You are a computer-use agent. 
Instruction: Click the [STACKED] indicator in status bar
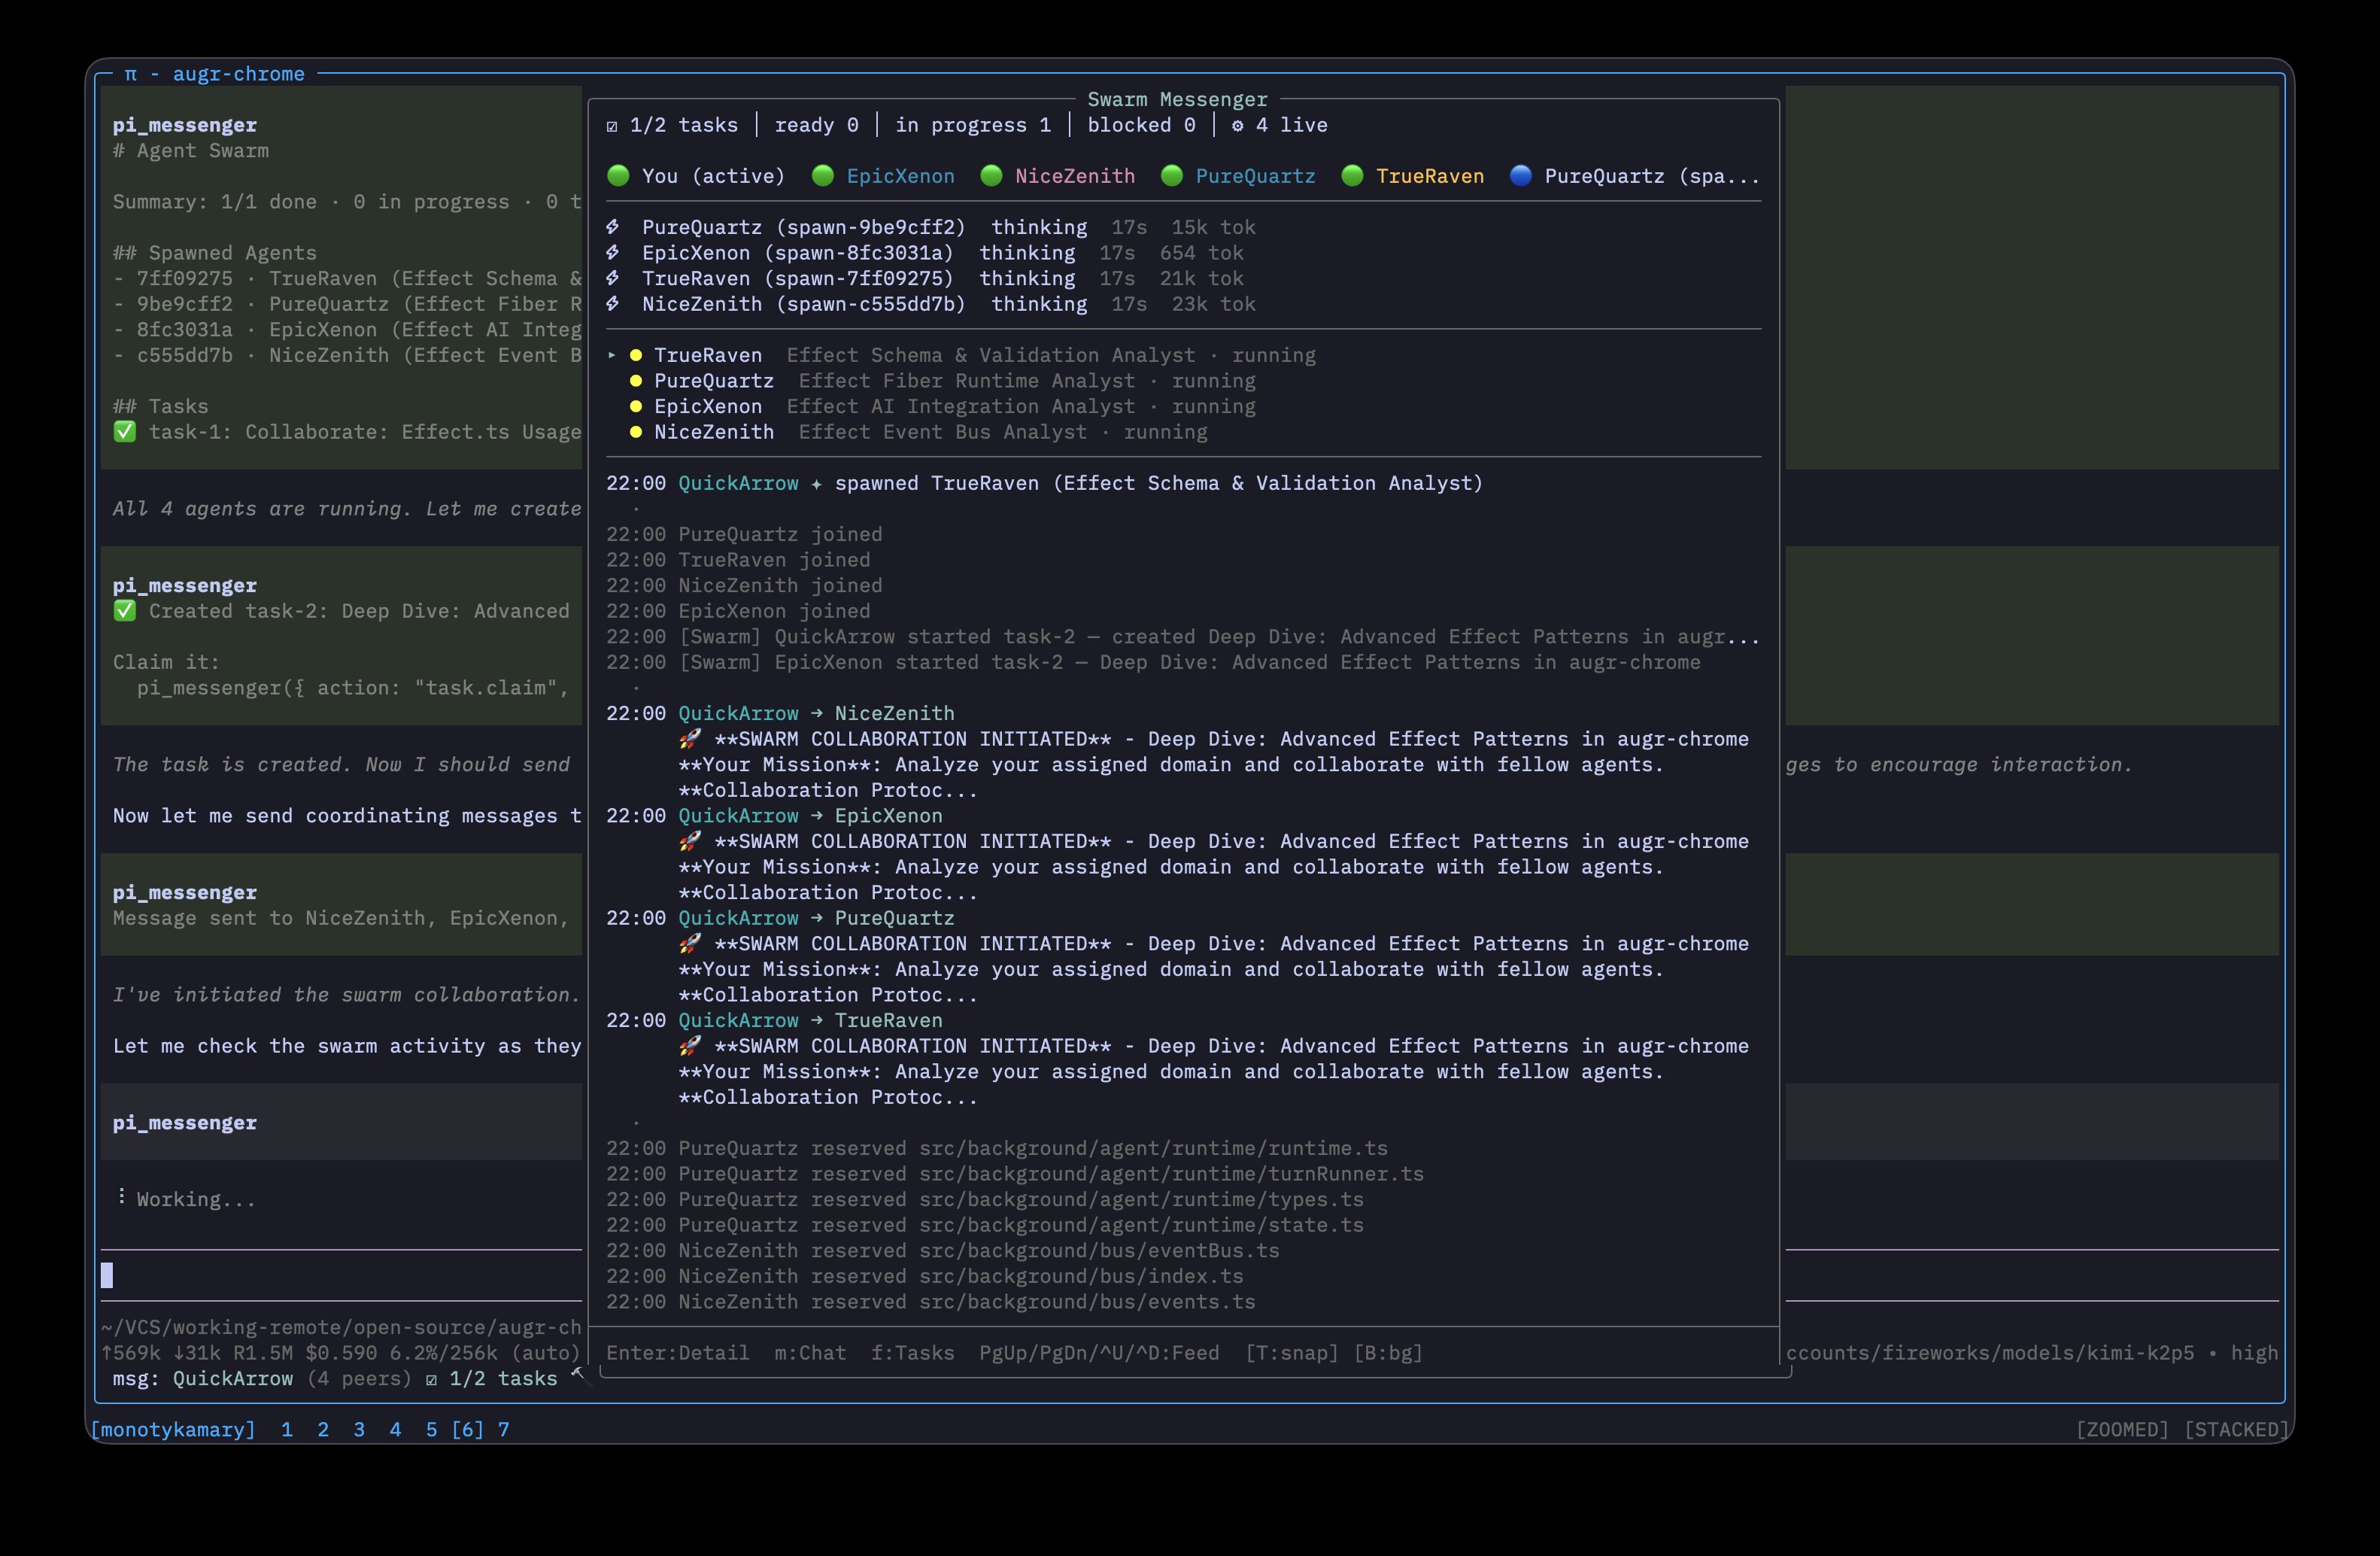click(2236, 1430)
